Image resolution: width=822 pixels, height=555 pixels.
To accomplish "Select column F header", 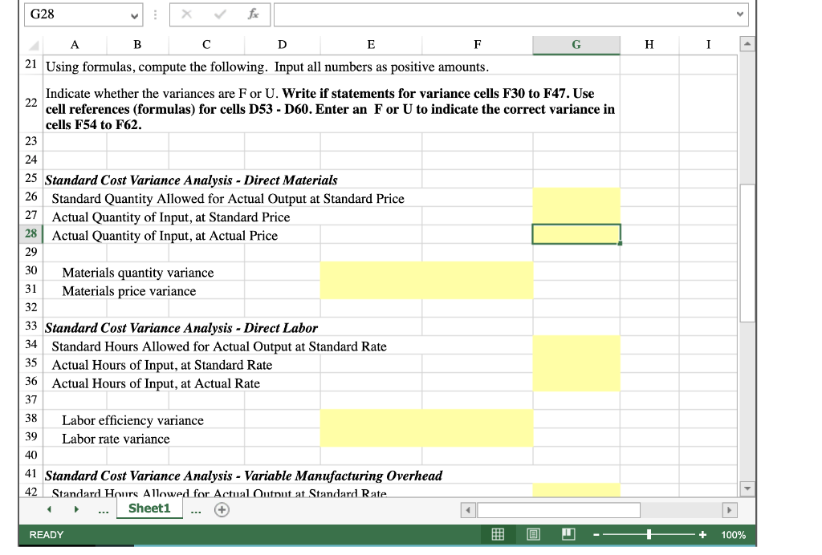I will click(478, 45).
